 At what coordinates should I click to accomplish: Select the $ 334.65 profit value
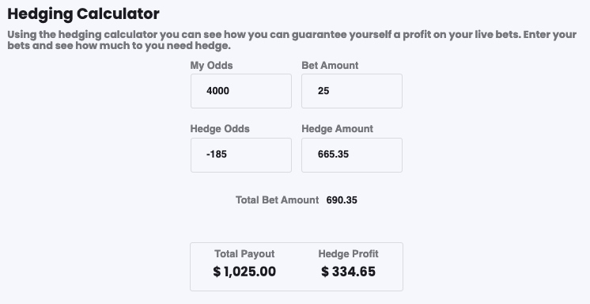point(349,272)
